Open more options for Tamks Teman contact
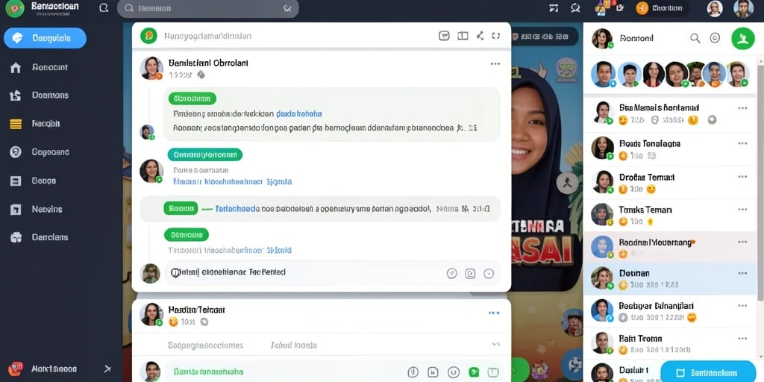The image size is (764, 382). click(x=742, y=210)
